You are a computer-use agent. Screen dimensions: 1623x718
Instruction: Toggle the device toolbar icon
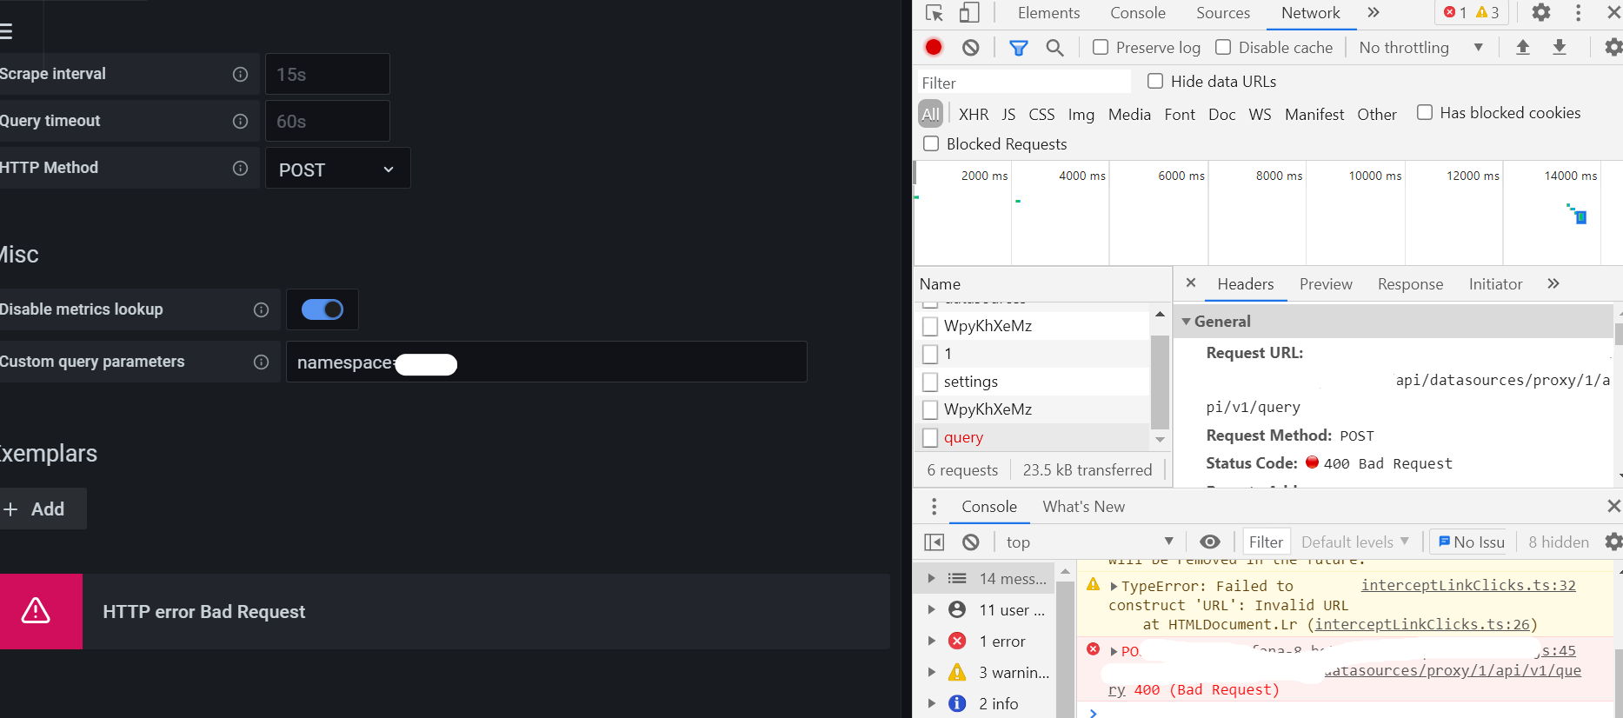pos(969,13)
